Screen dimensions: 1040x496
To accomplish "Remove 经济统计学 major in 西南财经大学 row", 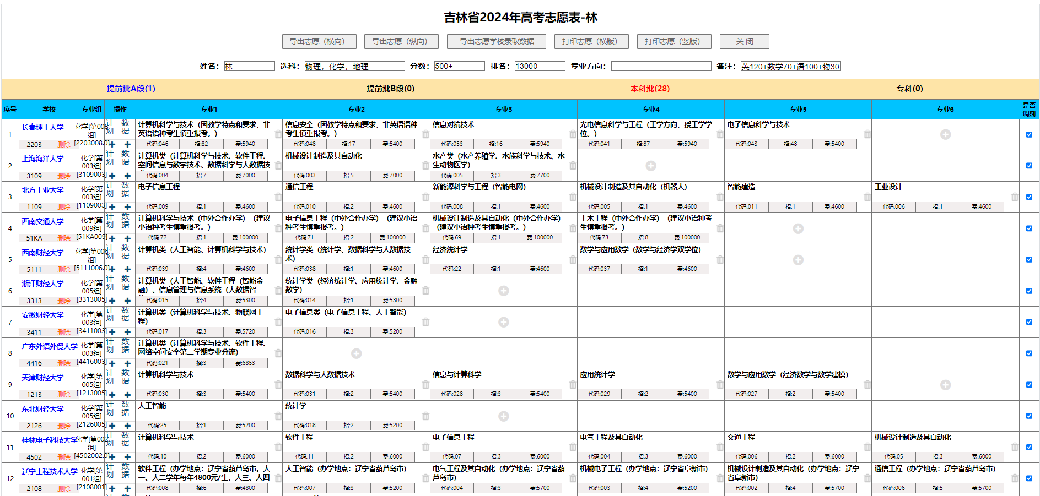I will pyautogui.click(x=573, y=259).
